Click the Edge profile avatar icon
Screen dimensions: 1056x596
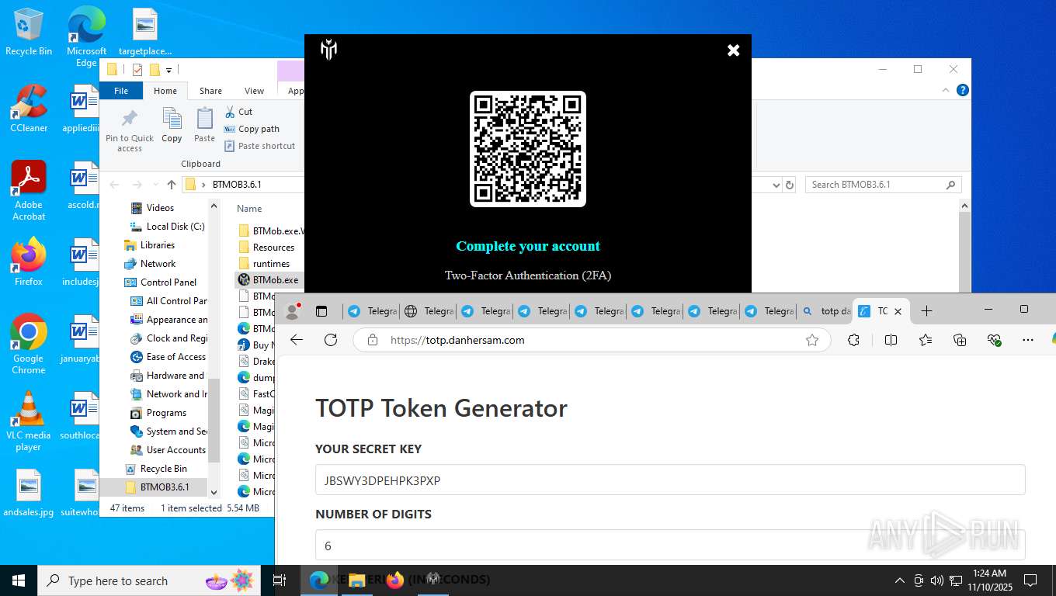(293, 311)
